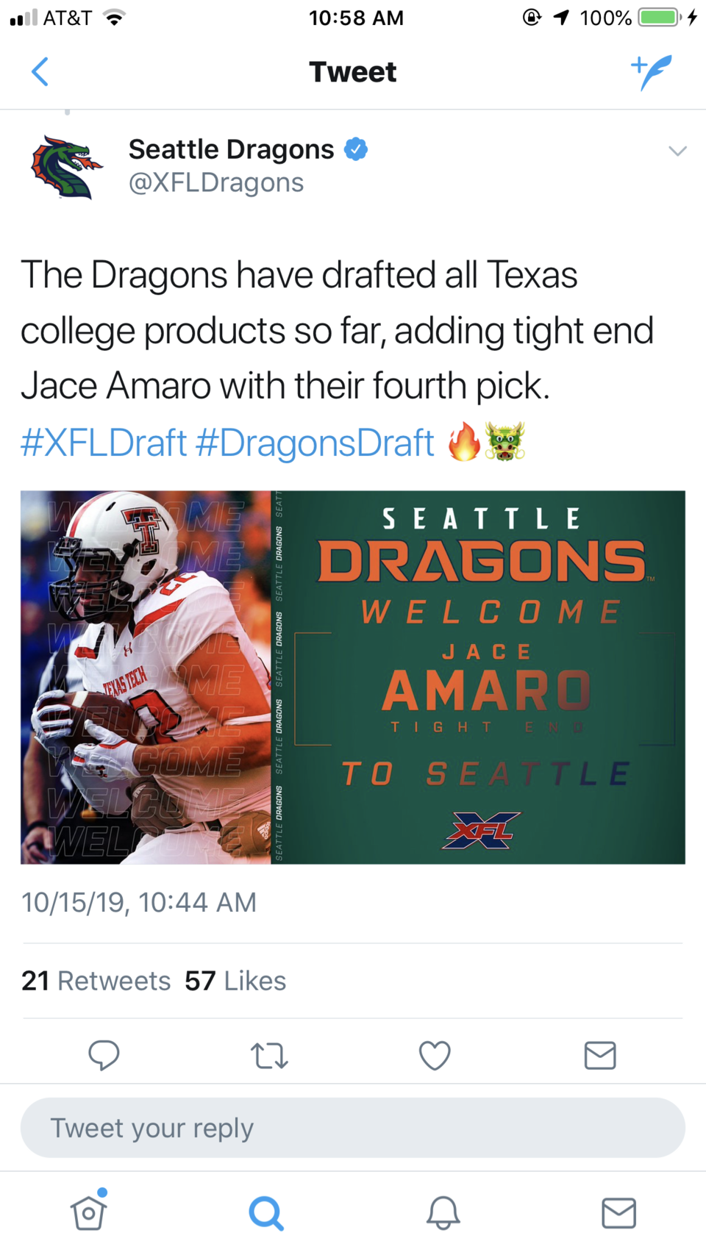Like the tweet with heart icon
The height and width of the screenshot is (1255, 706).
coord(435,1056)
